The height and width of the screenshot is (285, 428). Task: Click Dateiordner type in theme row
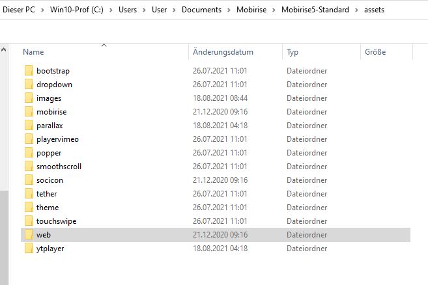pyautogui.click(x=307, y=208)
